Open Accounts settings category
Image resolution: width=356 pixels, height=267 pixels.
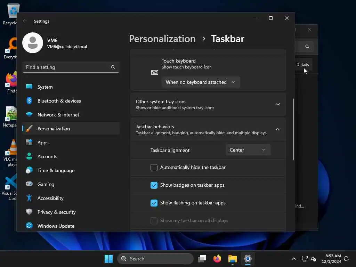[x=71, y=156]
